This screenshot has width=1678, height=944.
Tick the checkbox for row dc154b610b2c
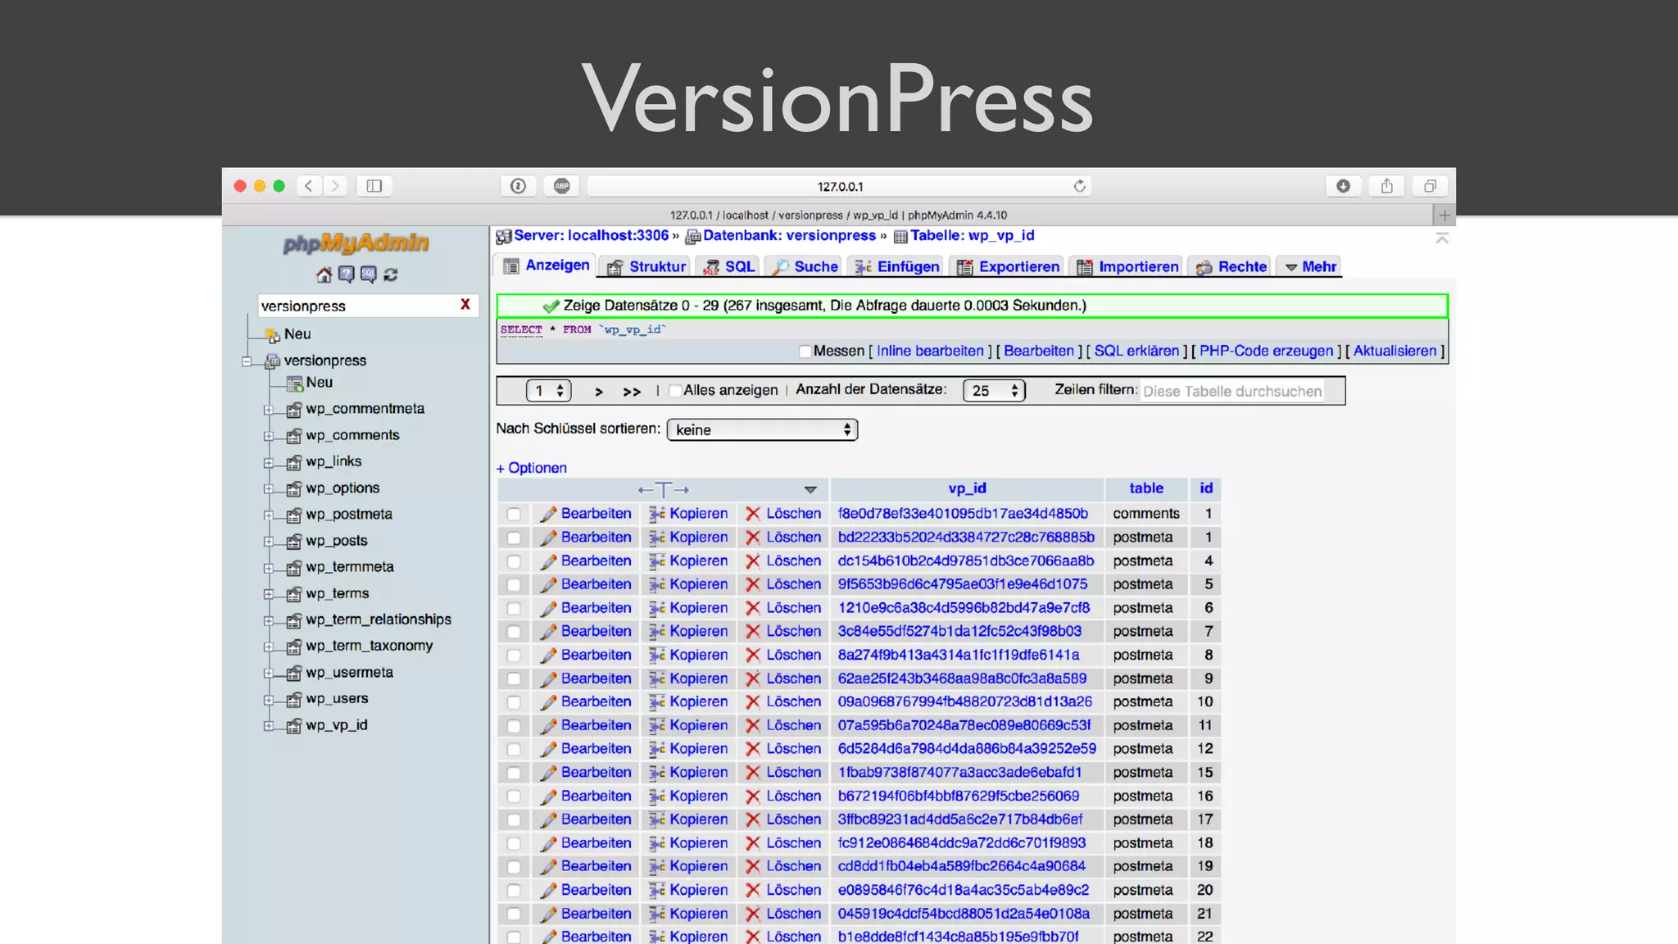(x=514, y=561)
